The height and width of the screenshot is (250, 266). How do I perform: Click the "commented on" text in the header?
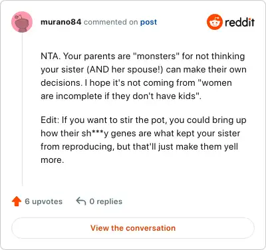point(111,22)
